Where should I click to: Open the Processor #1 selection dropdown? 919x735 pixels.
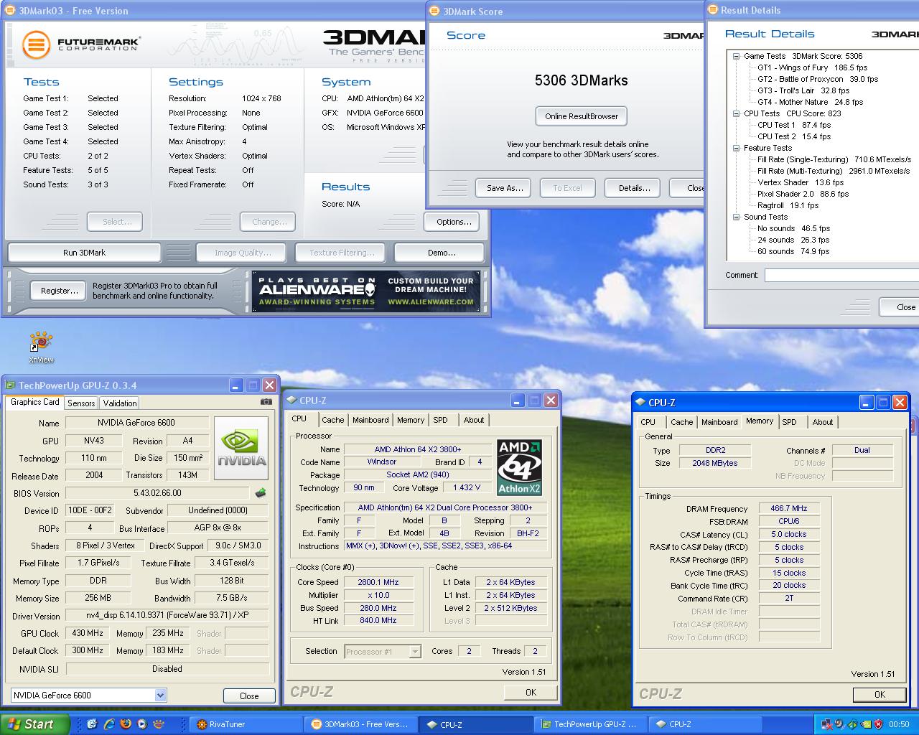414,651
